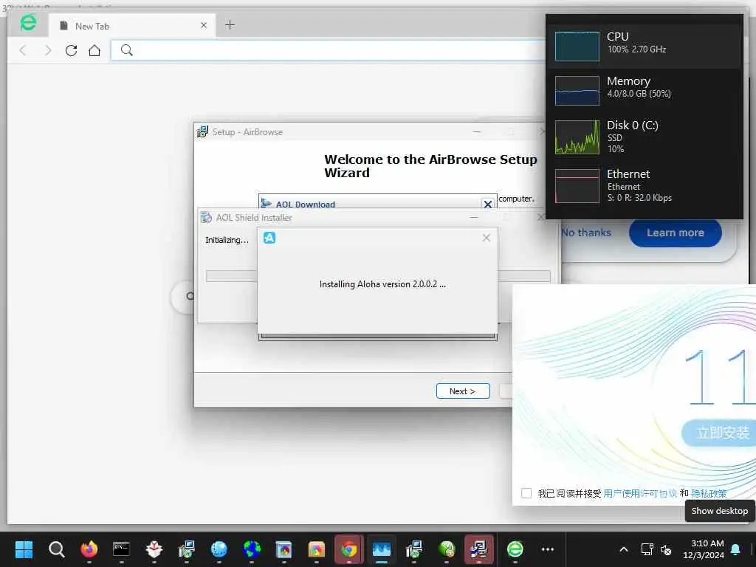Show more taskbar apps via three dots
Viewport: 756px width, 567px height.
(548, 549)
